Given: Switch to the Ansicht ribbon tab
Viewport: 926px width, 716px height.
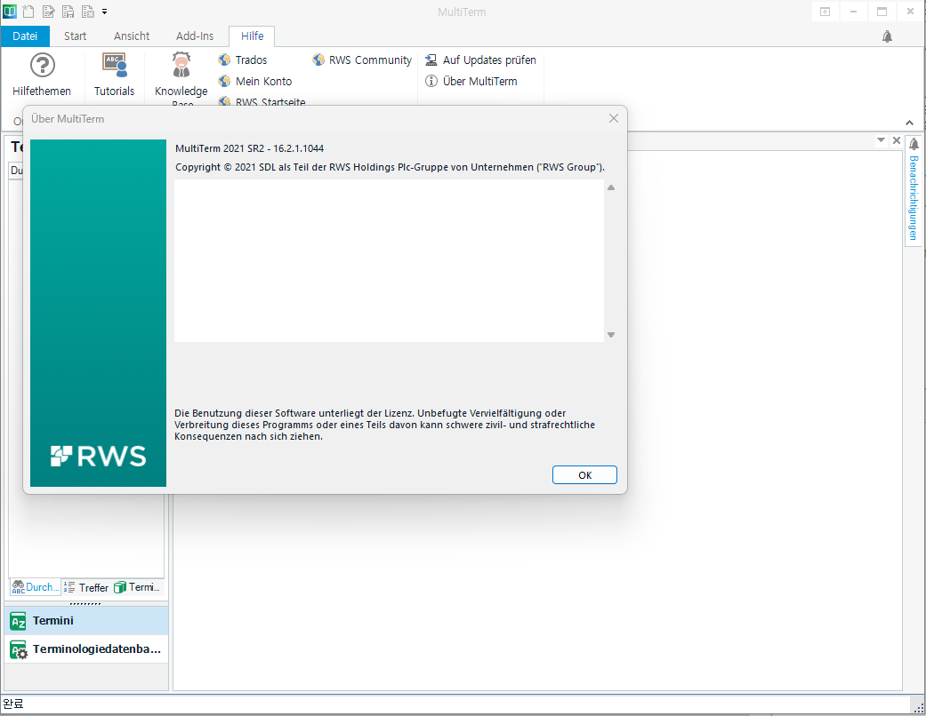Looking at the screenshot, I should click(x=131, y=36).
